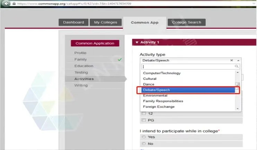Click green checkmark beside Family
This screenshot has width=257, height=150.
[119, 60]
